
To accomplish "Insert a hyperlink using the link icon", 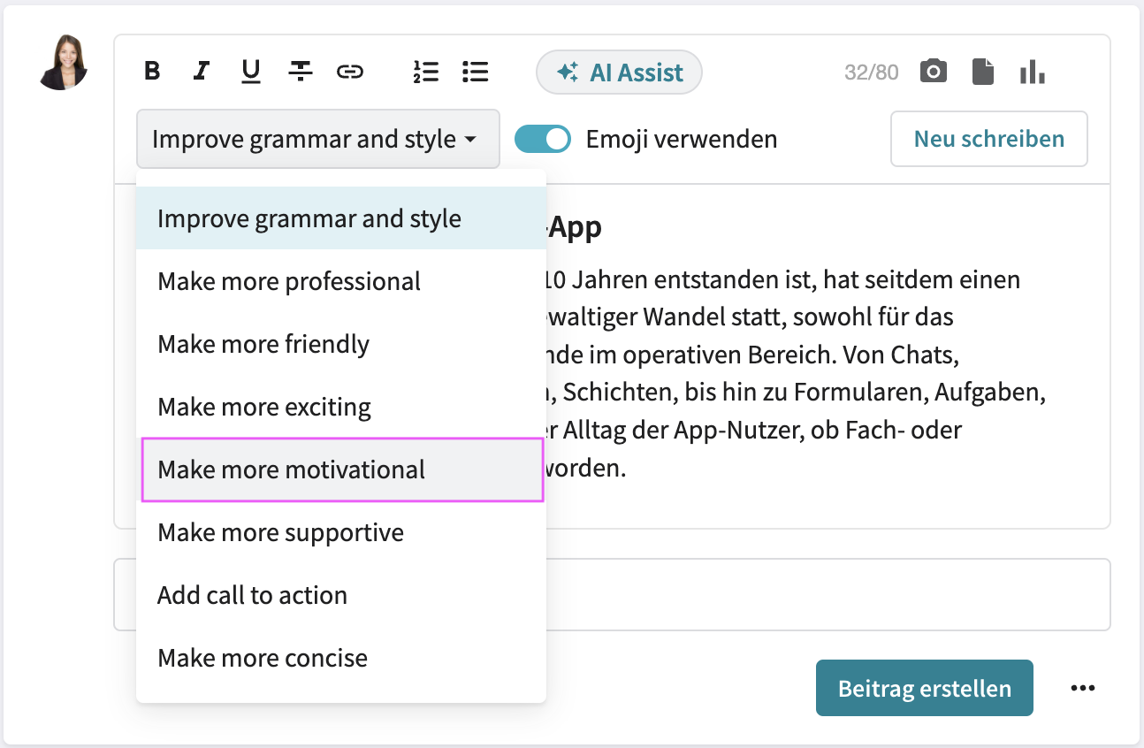I will (x=350, y=72).
